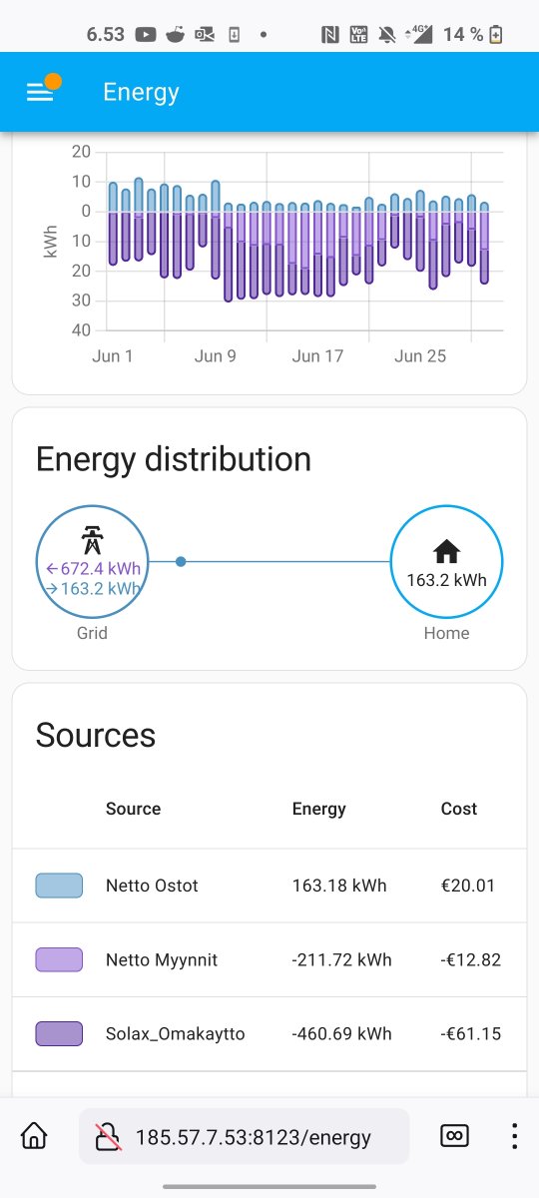Tap the 672.4 kWh grid return value
The width and height of the screenshot is (539, 1198).
coord(93,568)
